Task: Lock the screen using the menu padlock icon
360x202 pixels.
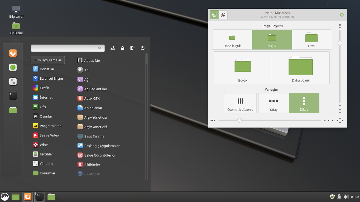Action: click(x=123, y=48)
